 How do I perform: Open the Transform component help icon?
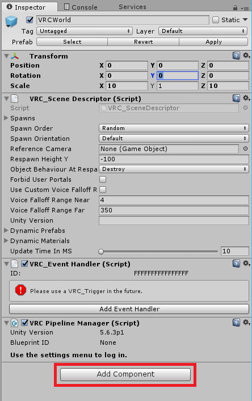tap(236, 56)
